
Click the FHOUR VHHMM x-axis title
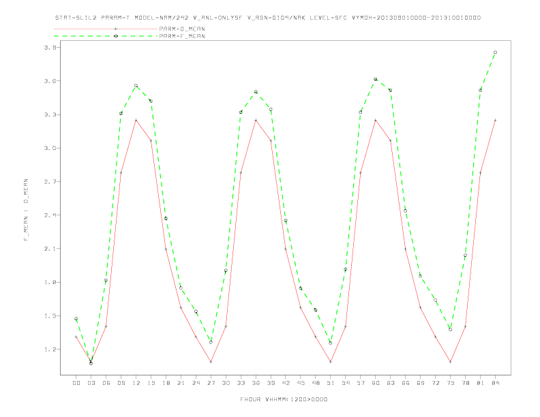[x=284, y=399]
